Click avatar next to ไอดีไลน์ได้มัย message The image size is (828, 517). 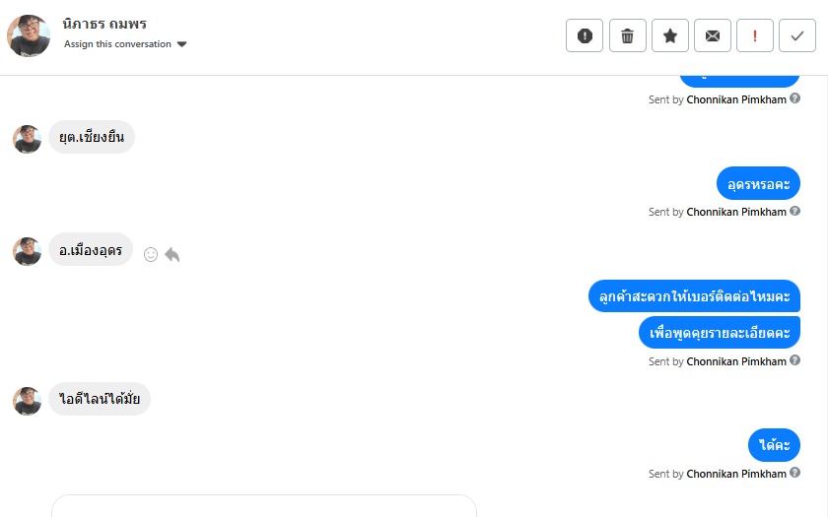click(x=27, y=401)
